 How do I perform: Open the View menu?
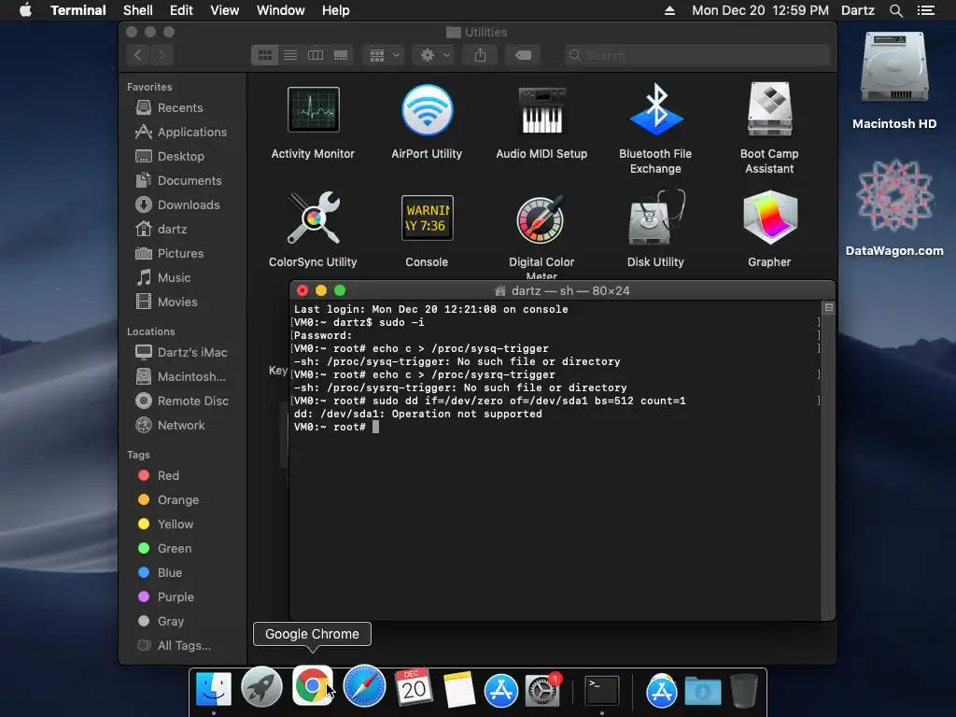[x=224, y=10]
